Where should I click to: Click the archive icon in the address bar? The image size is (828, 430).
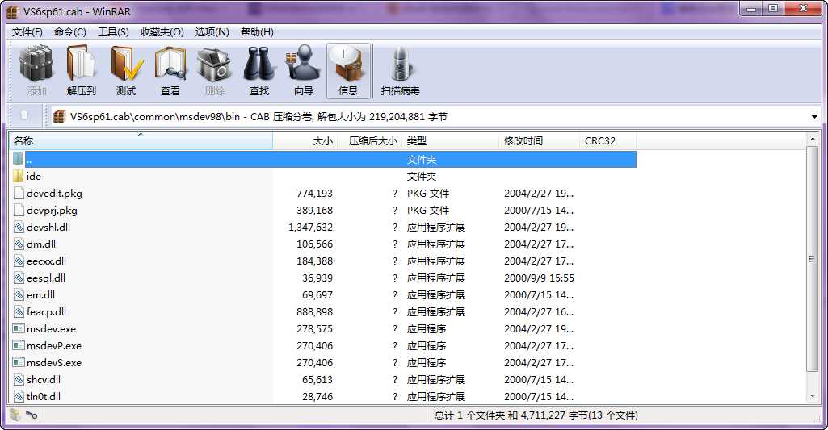point(60,116)
